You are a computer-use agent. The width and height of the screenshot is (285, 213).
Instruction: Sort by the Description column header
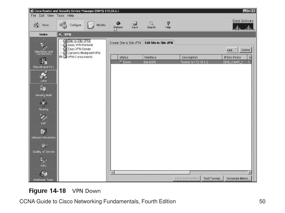201,57
